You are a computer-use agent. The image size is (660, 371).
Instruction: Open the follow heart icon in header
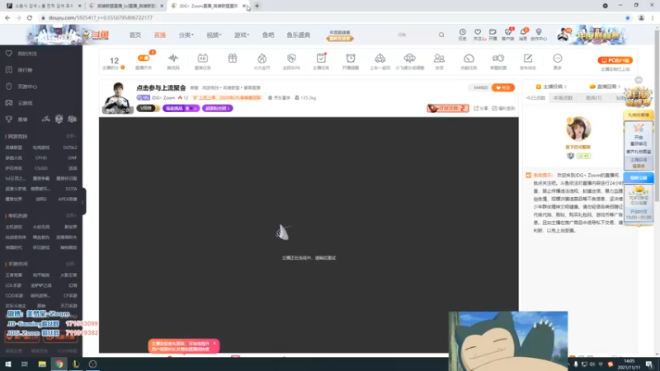click(x=478, y=32)
